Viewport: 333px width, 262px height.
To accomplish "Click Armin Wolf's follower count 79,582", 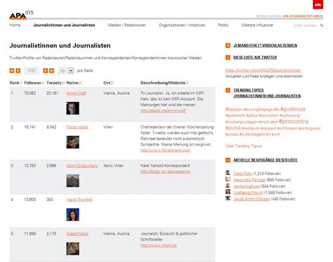I will (x=30, y=93).
